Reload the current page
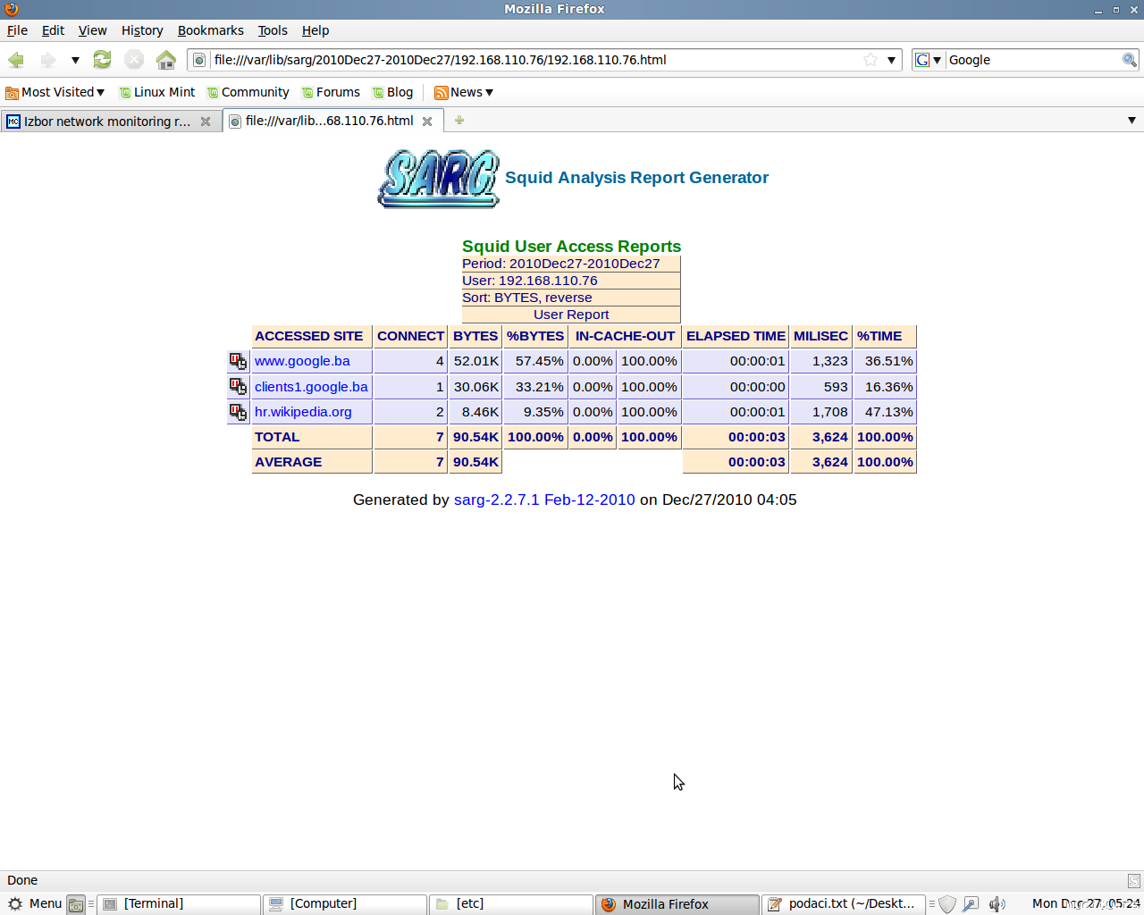Screen dimensions: 1144x915 pyautogui.click(x=103, y=60)
